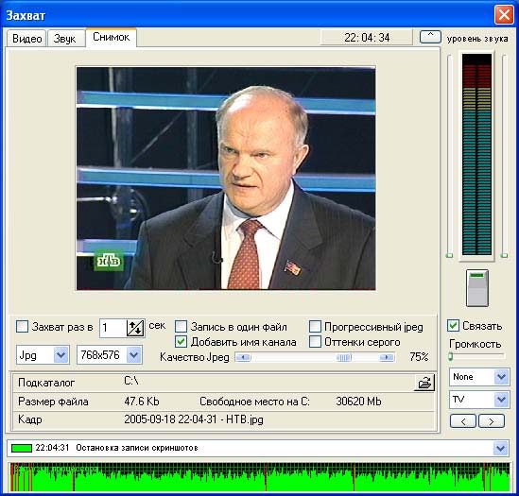Switch to the Видео tab
The height and width of the screenshot is (496, 519).
[26, 39]
